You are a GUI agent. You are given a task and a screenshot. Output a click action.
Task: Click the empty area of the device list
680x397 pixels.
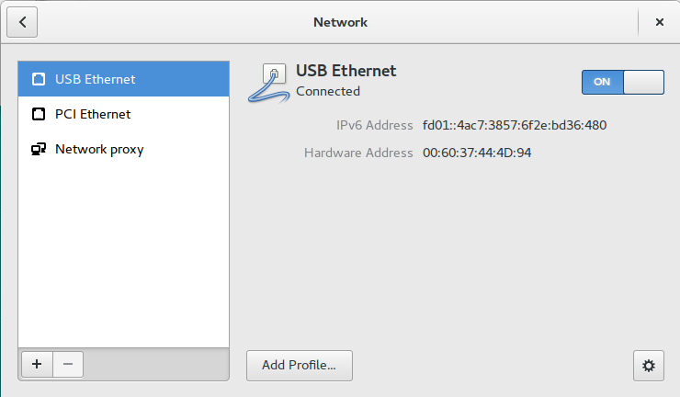tap(123, 257)
